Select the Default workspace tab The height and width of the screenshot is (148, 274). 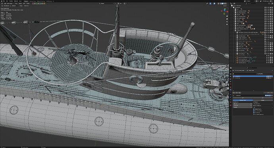pos(26,1)
